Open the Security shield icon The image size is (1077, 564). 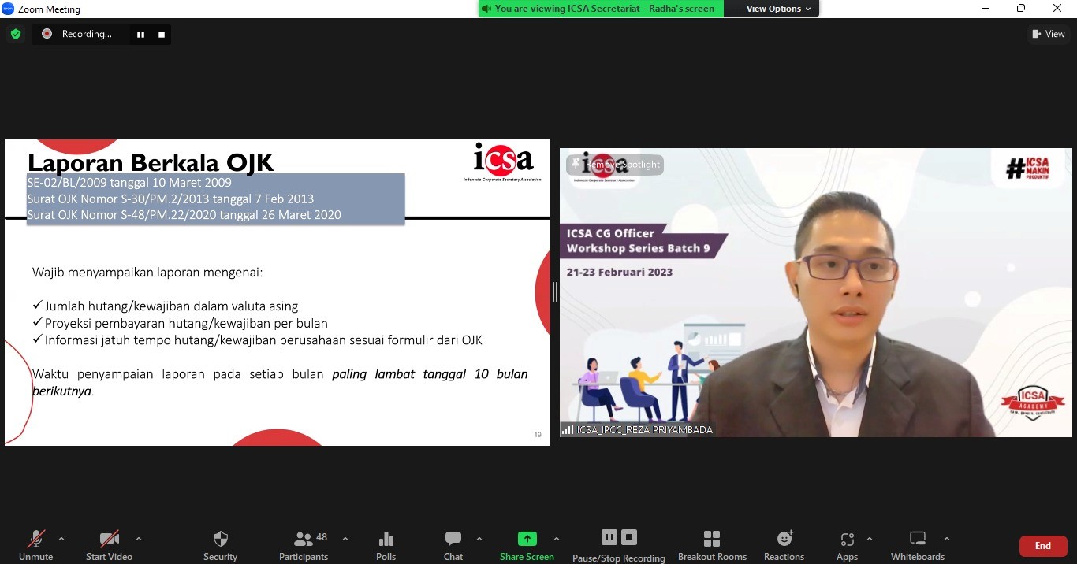[x=220, y=540]
